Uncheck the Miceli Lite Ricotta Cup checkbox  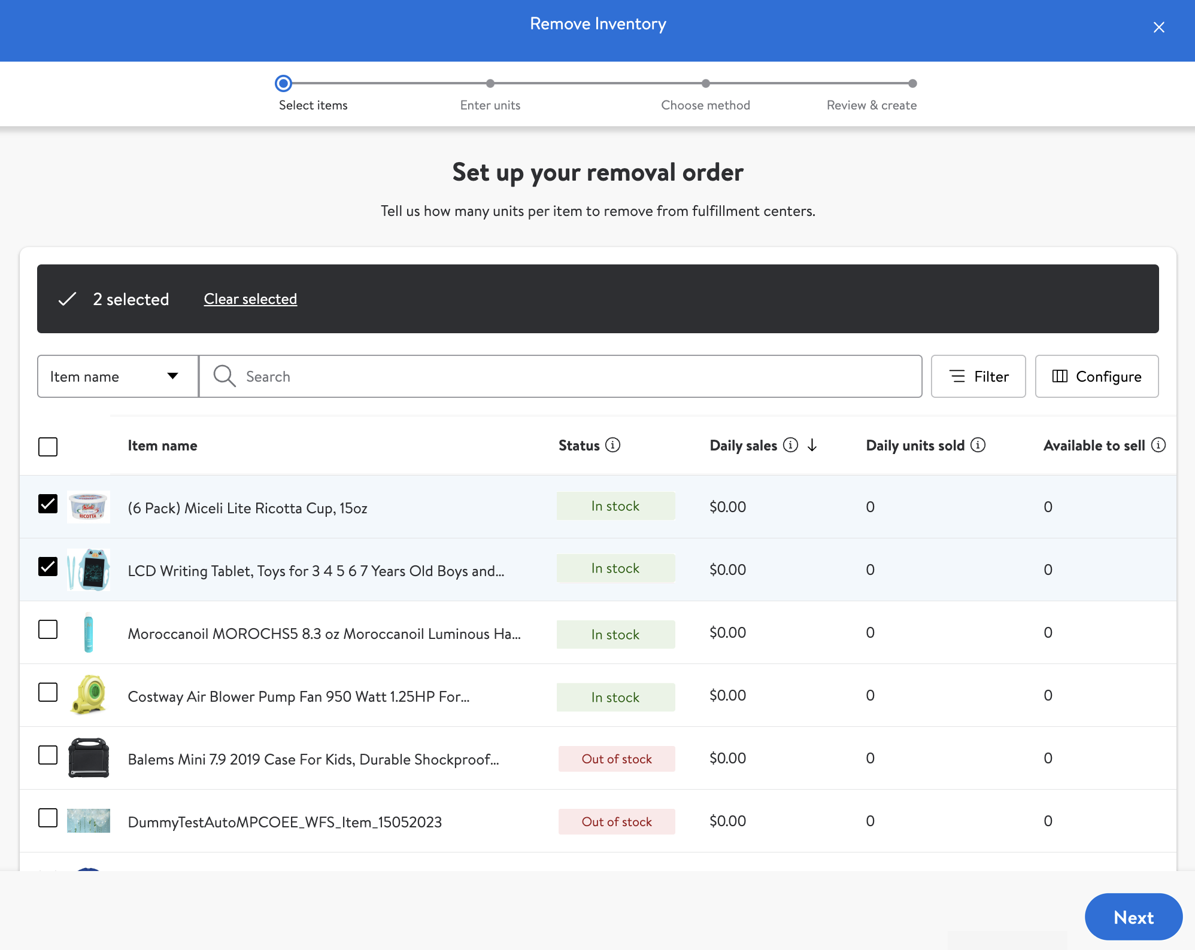tap(48, 504)
